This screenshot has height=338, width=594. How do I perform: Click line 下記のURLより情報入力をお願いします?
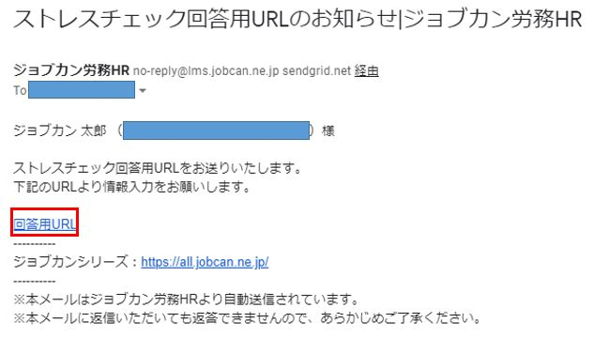pyautogui.click(x=131, y=187)
